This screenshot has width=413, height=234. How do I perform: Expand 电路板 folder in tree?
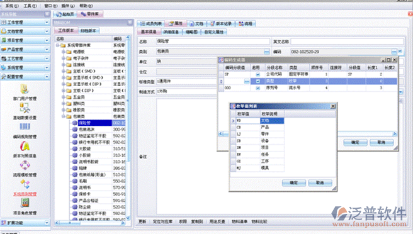click(x=63, y=52)
